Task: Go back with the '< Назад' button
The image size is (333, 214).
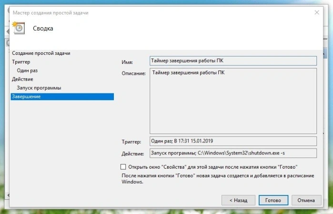Action: pos(238,200)
